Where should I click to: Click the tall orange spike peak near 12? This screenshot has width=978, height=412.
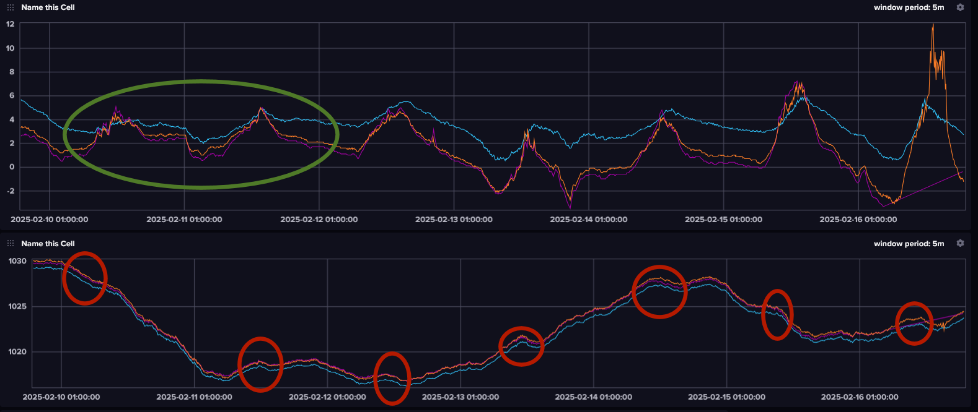[x=932, y=25]
